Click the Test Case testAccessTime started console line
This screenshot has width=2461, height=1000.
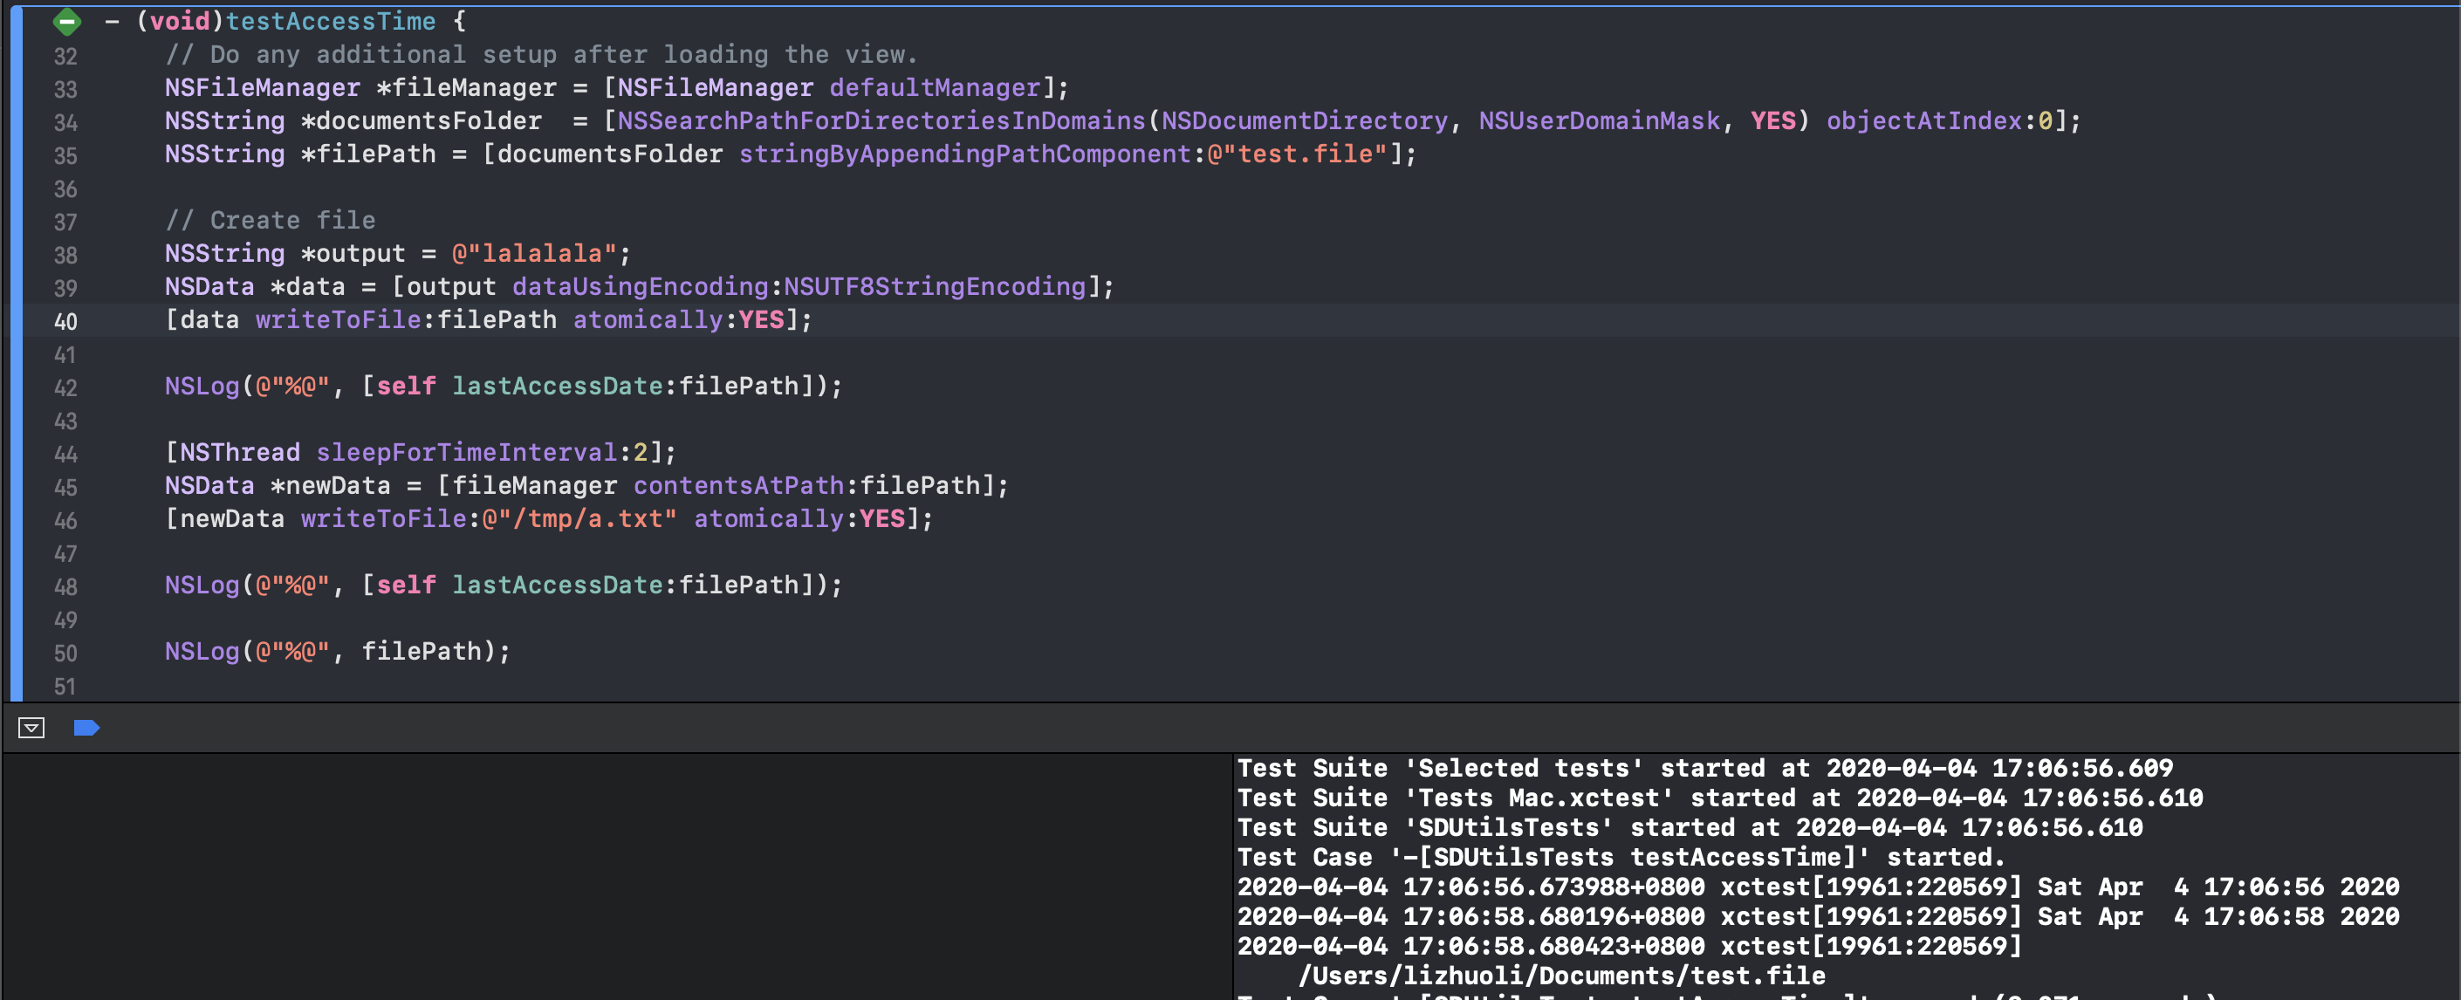(1621, 857)
